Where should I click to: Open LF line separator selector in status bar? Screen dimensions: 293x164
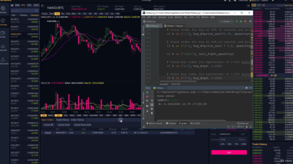233,127
